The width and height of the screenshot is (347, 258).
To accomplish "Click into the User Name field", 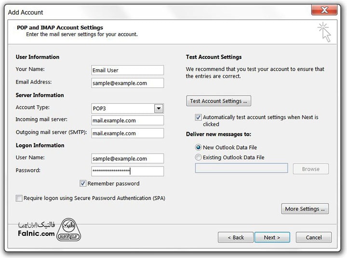I will 127,158.
